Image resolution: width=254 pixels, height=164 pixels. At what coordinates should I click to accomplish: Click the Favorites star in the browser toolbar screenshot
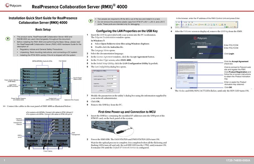pyautogui.click(x=201, y=24)
